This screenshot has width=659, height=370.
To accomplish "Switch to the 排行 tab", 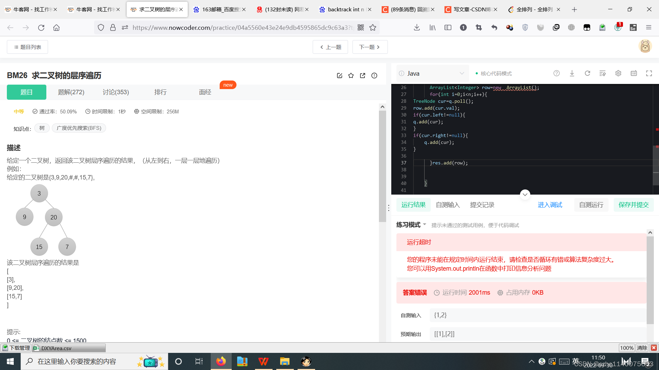I will tap(160, 92).
